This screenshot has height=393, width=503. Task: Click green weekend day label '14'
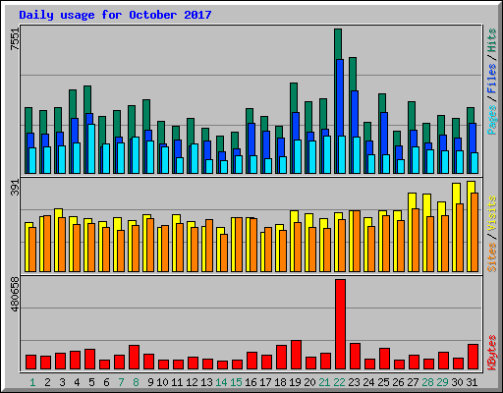pyautogui.click(x=221, y=382)
